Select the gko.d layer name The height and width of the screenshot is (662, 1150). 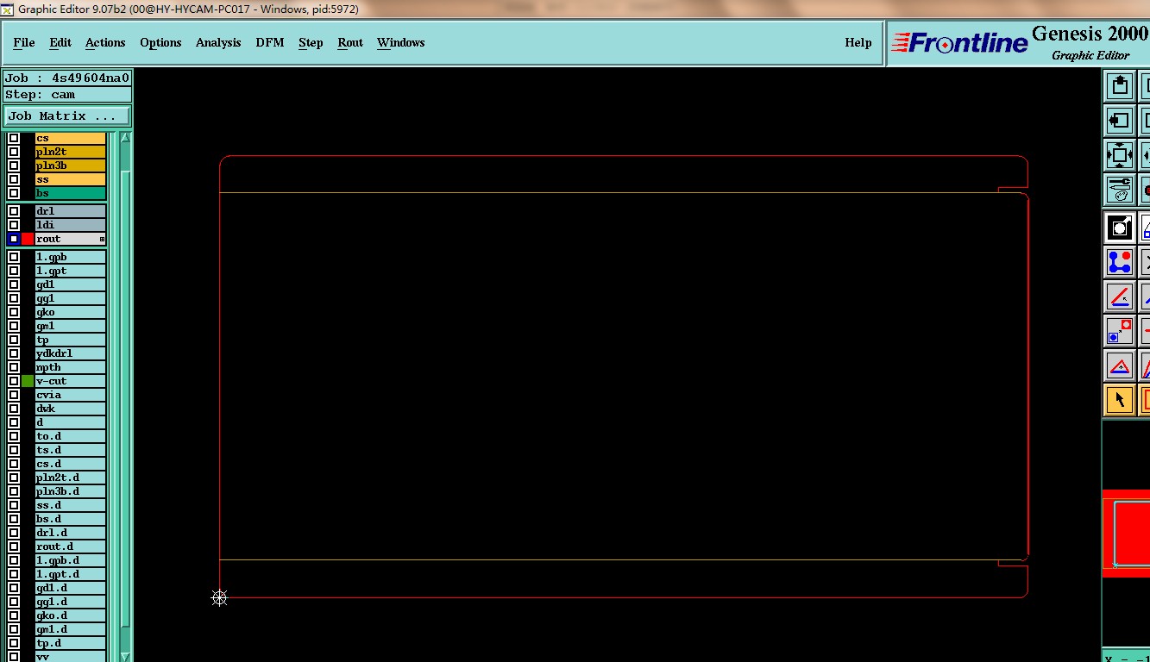click(70, 615)
